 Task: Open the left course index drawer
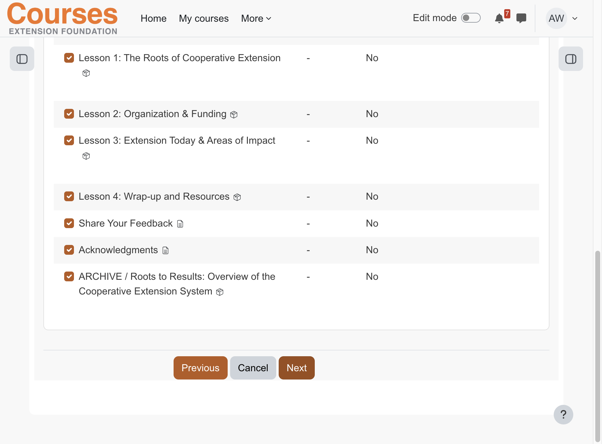22,59
